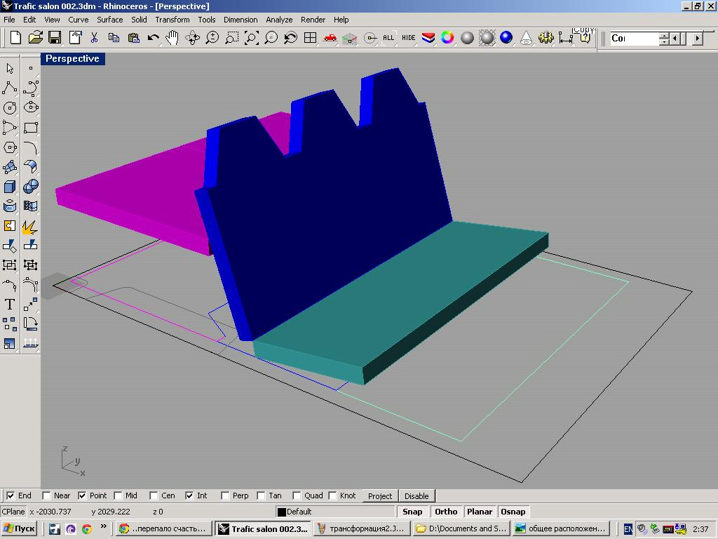Expand the Perspective viewport title menu
This screenshot has width=718, height=539.
pyautogui.click(x=72, y=59)
